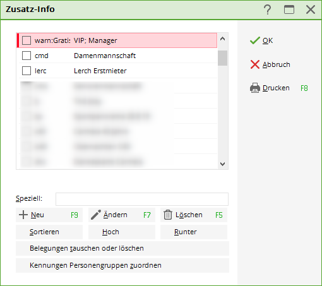322x286 pixels.
Task: Click the green checkmark OK icon
Action: 255,40
